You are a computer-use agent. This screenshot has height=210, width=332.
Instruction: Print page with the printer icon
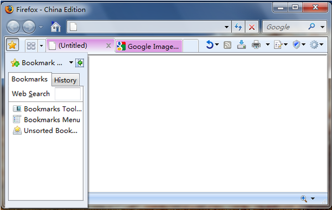point(256,44)
